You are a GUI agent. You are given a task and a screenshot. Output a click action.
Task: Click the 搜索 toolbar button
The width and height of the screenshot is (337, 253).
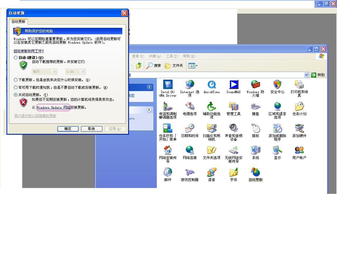pos(154,66)
